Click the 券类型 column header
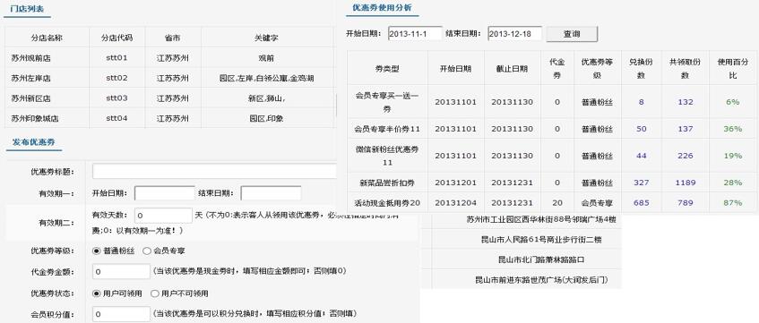This screenshot has height=323, width=759. tap(387, 69)
